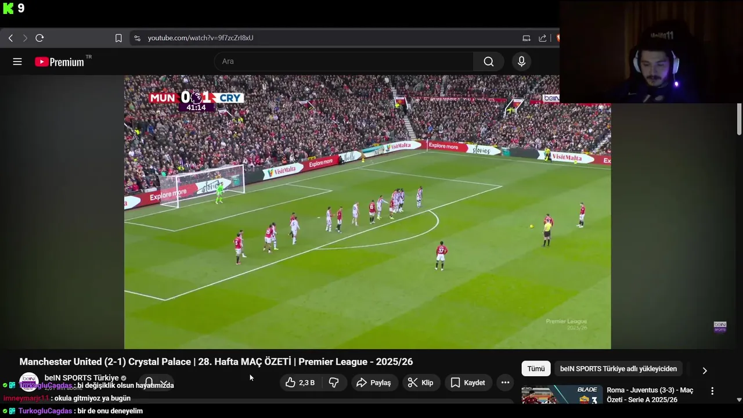743x418 pixels.
Task: Select the youtube.com address bar URL
Action: pos(200,38)
